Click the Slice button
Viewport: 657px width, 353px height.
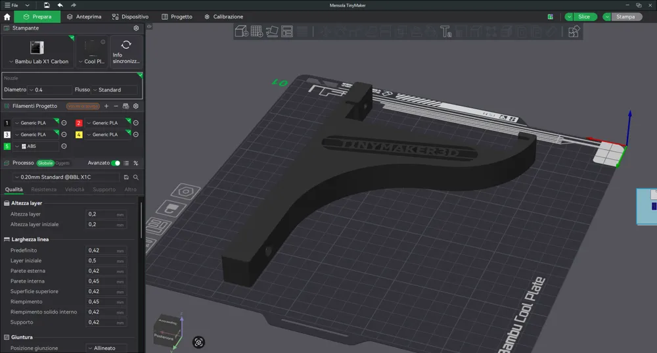(584, 17)
